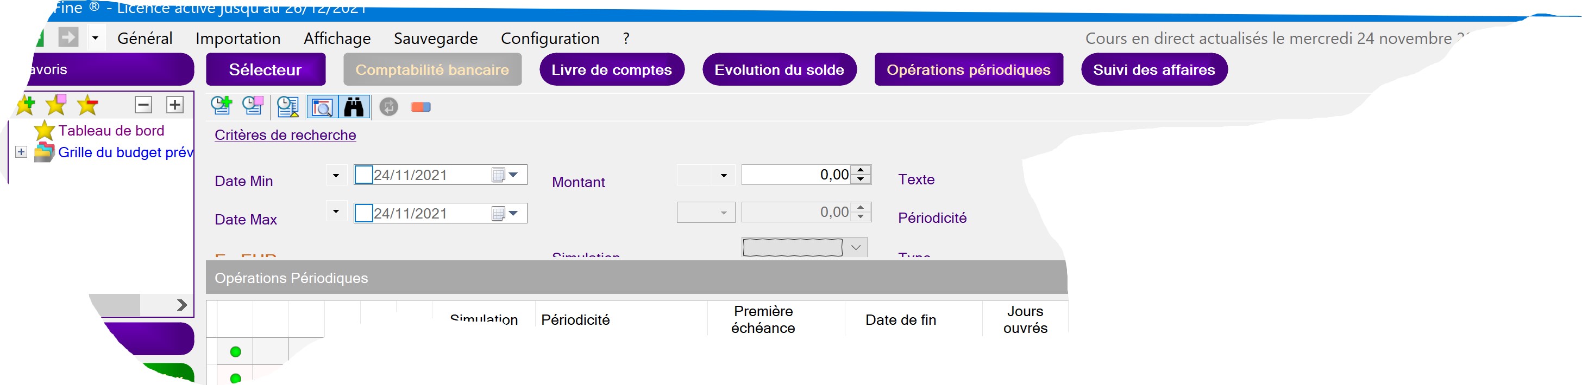Click the edit favorite star icon

click(56, 105)
